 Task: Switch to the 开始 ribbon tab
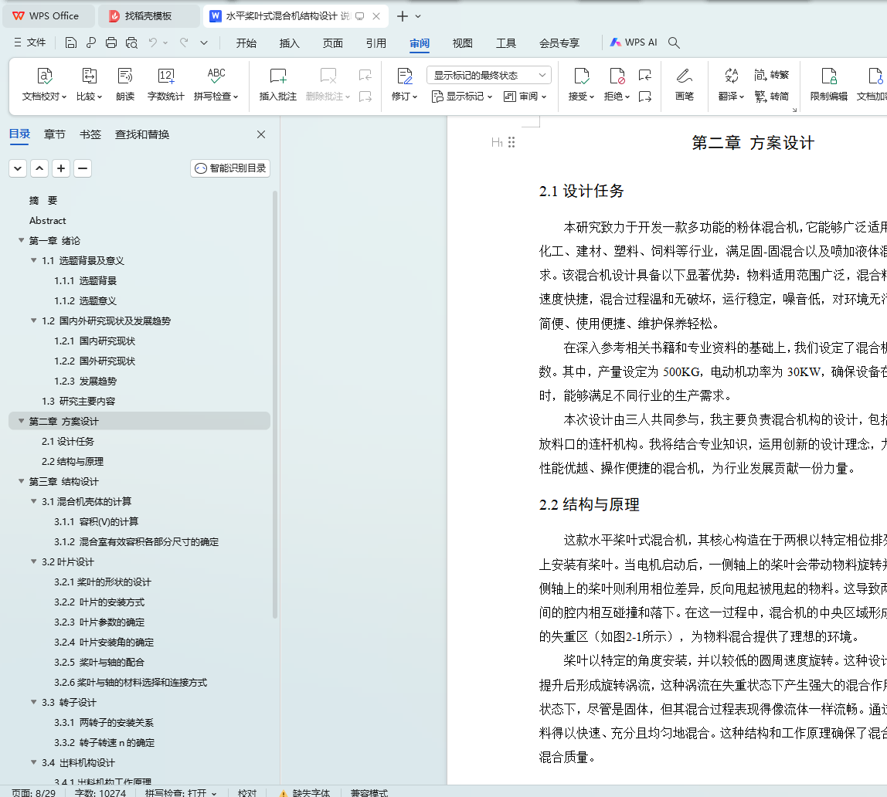coord(246,43)
